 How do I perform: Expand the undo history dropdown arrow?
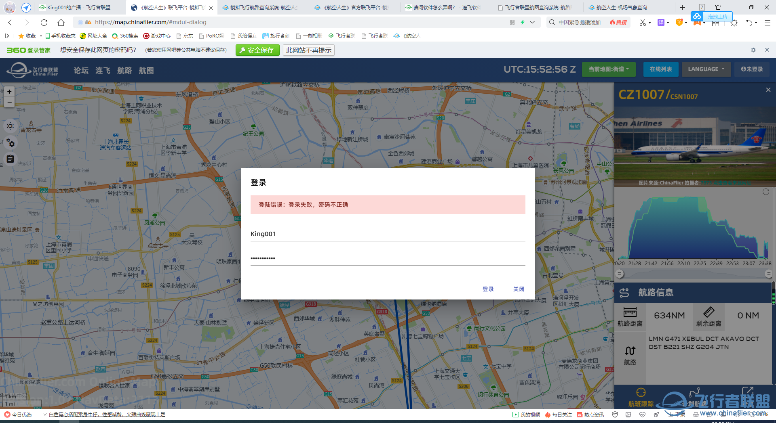tap(756, 23)
